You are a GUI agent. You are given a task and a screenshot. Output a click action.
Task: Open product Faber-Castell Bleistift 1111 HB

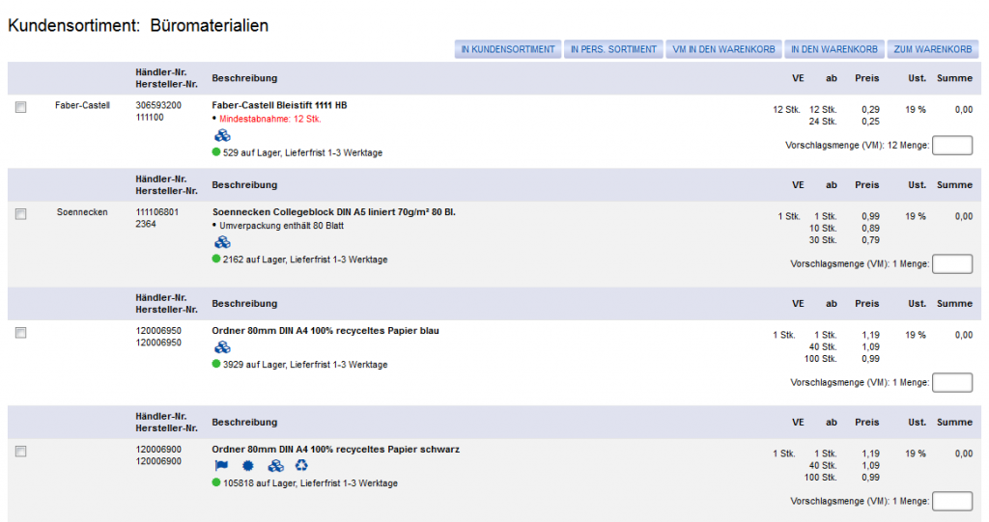pyautogui.click(x=279, y=105)
